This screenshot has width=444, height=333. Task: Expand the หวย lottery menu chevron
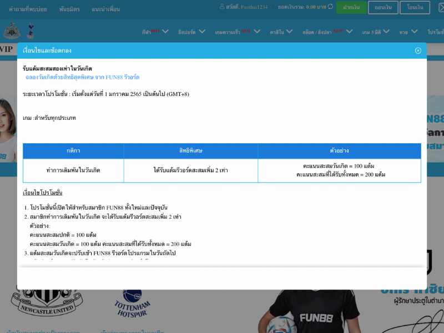[x=414, y=32]
